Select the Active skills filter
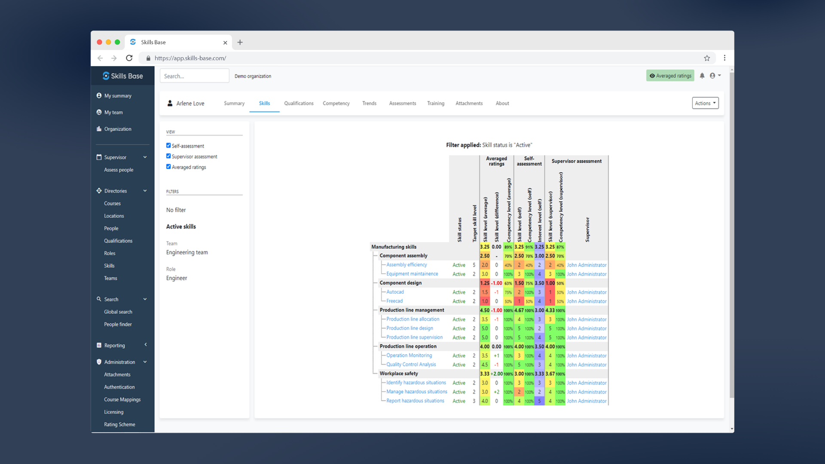The width and height of the screenshot is (825, 464). click(x=181, y=226)
